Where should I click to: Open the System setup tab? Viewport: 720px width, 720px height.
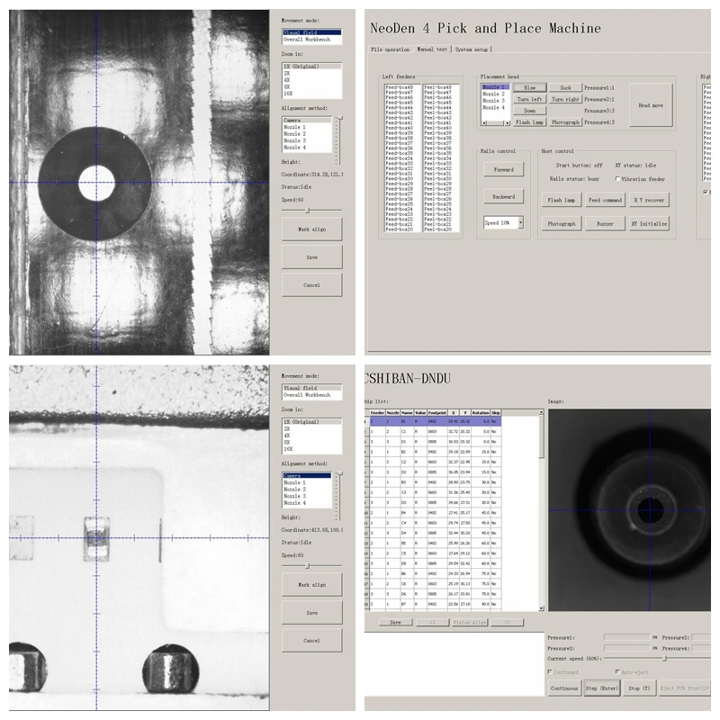click(x=472, y=49)
